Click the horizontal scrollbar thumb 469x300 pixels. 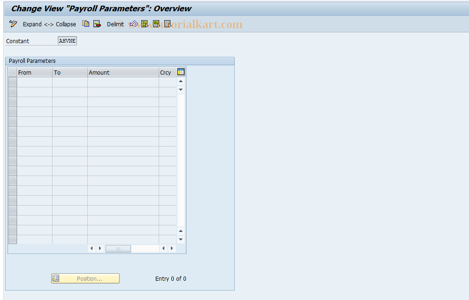[x=118, y=248]
